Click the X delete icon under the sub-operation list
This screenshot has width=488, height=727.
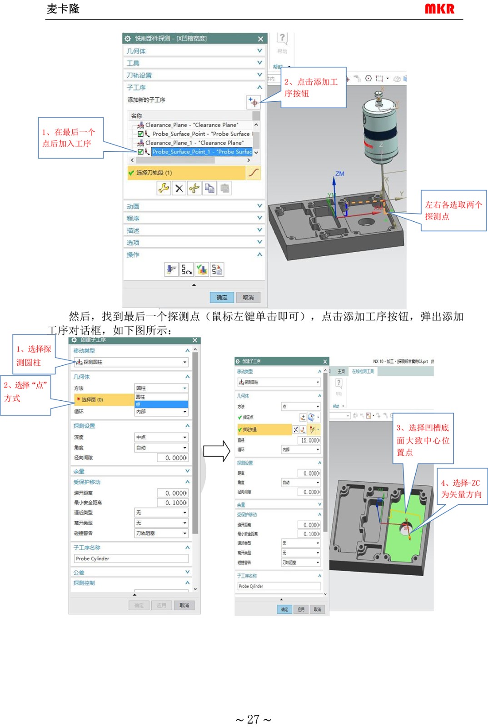coord(179,188)
